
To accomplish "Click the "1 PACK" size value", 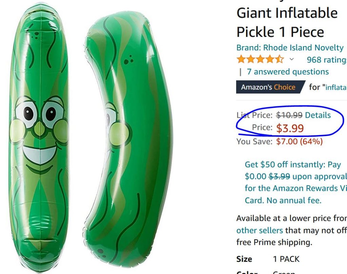I will [286, 259].
